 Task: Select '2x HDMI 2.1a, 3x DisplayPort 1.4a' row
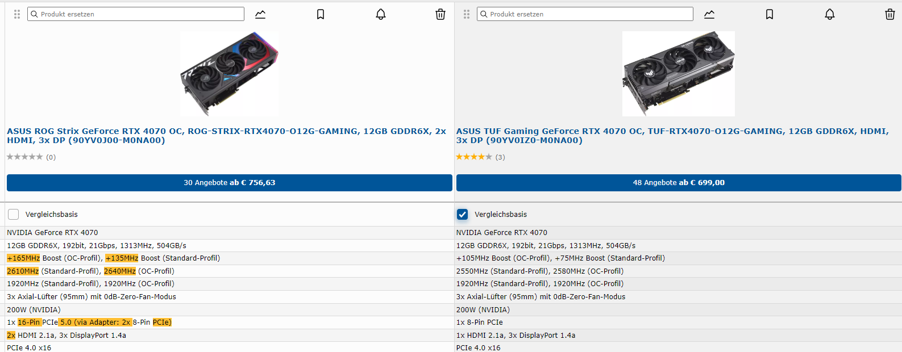pos(230,336)
